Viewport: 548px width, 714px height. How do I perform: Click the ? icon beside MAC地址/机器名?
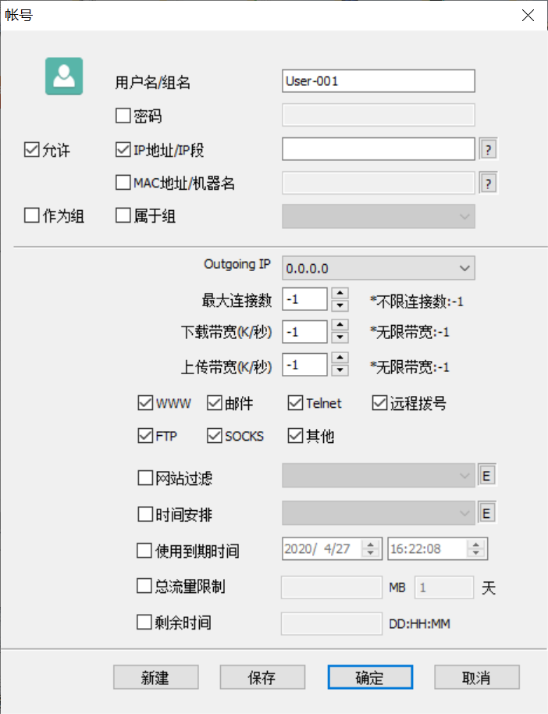click(x=488, y=183)
